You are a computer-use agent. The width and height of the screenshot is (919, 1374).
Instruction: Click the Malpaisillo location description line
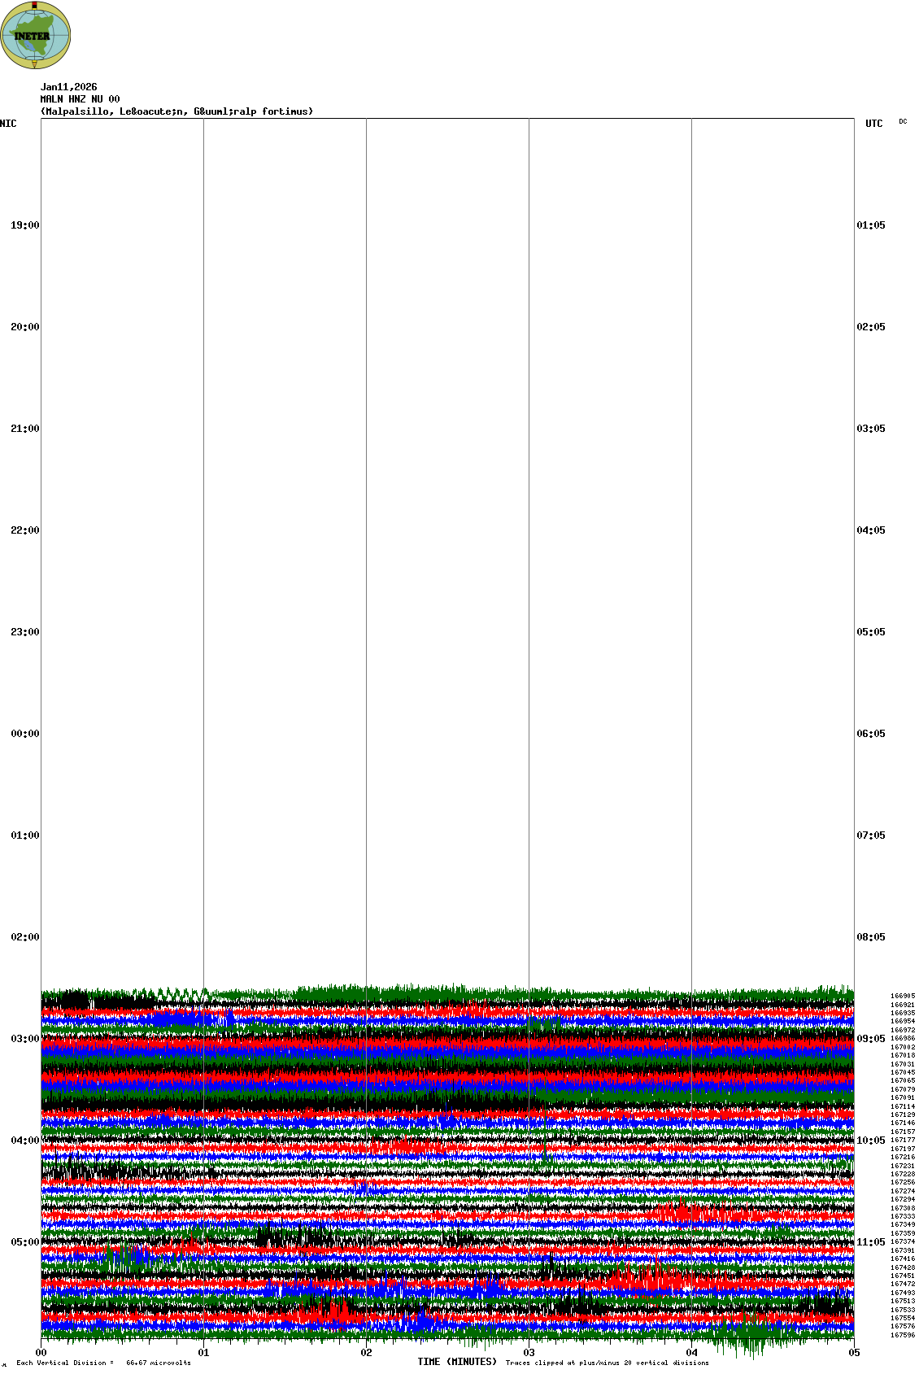(176, 111)
